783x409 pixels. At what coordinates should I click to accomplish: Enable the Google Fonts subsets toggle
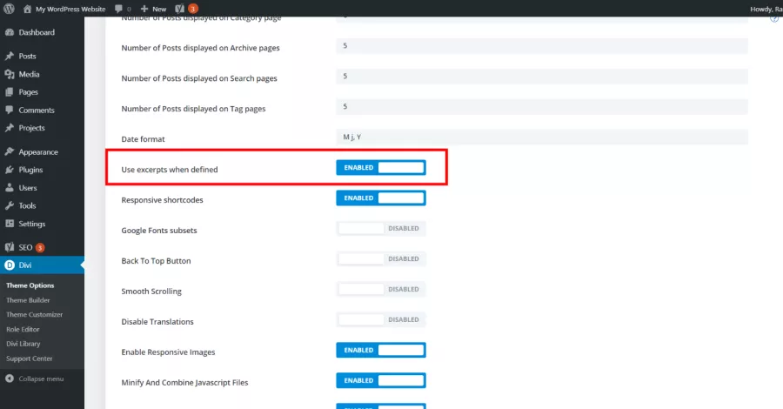381,229
